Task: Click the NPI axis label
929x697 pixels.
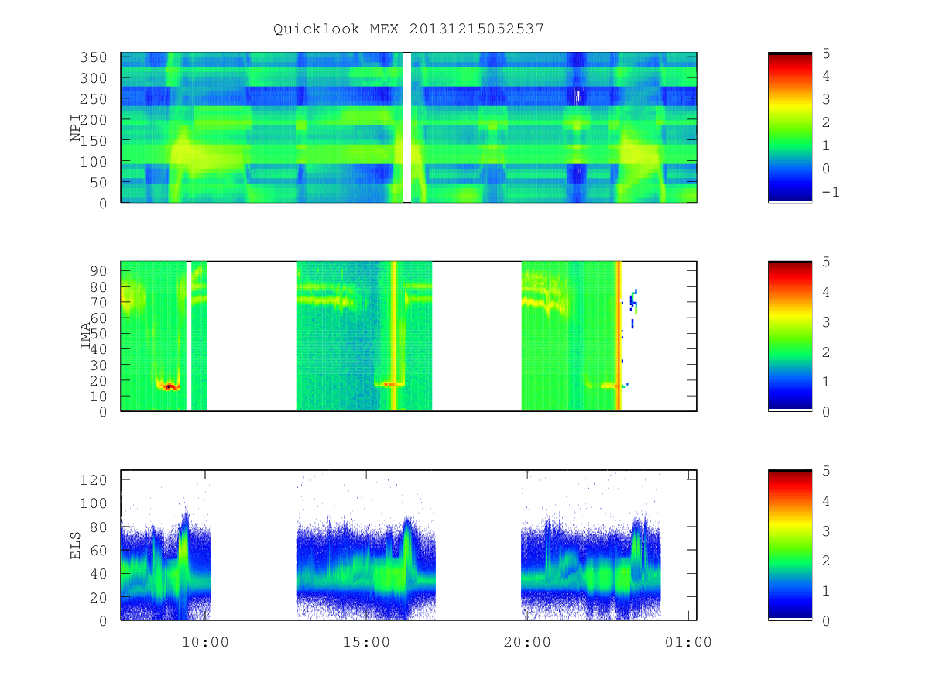Action: coord(77,128)
